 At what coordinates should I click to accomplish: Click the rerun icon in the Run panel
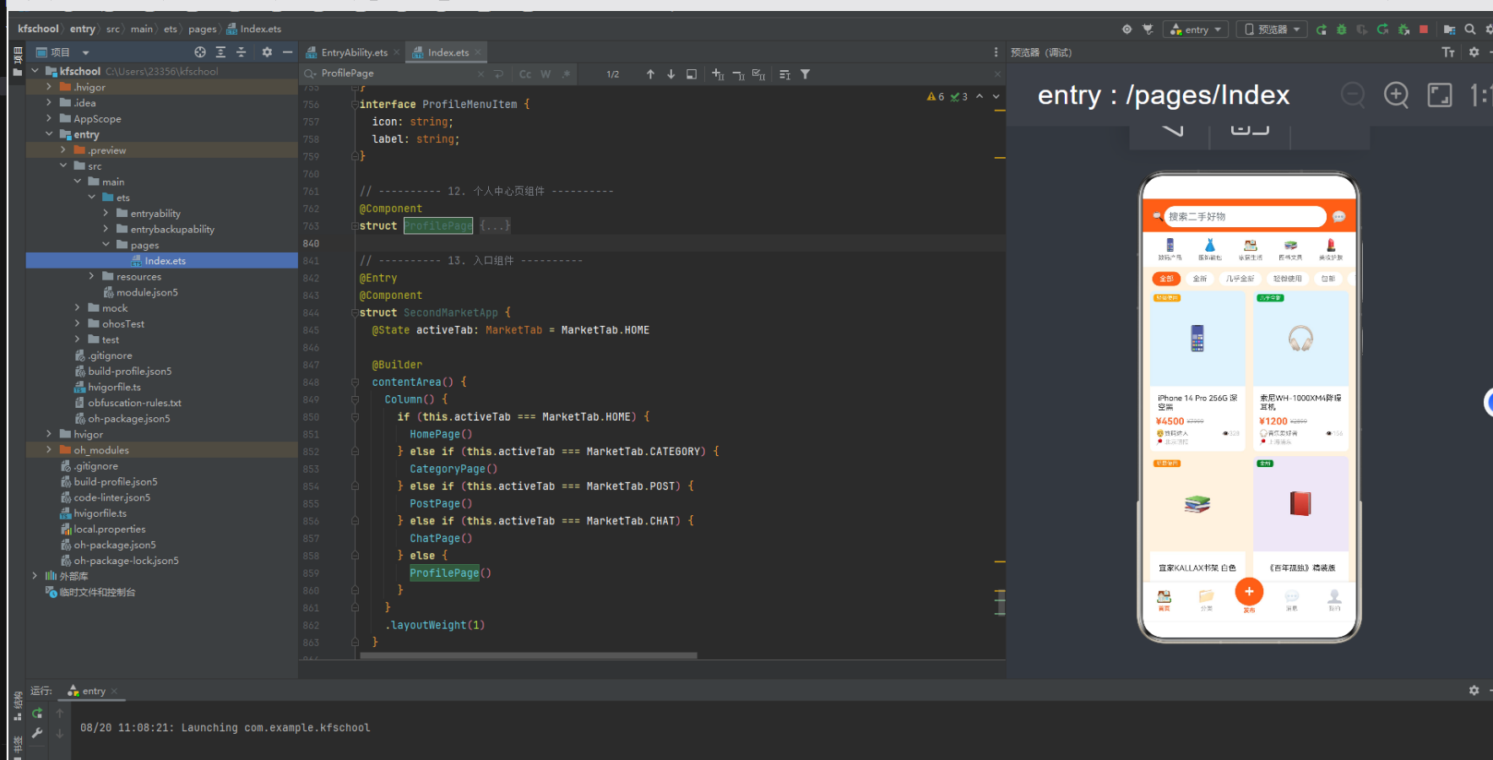pyautogui.click(x=37, y=714)
